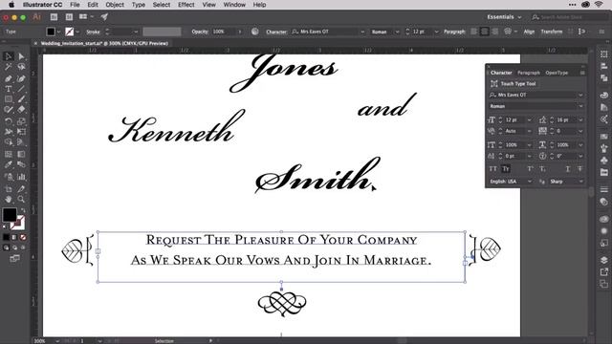612x344 pixels.
Task: Set paragraph align right in control bar
Action: pos(495,32)
